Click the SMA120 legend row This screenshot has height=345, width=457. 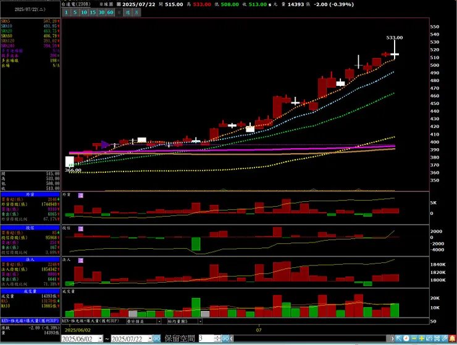coord(30,41)
